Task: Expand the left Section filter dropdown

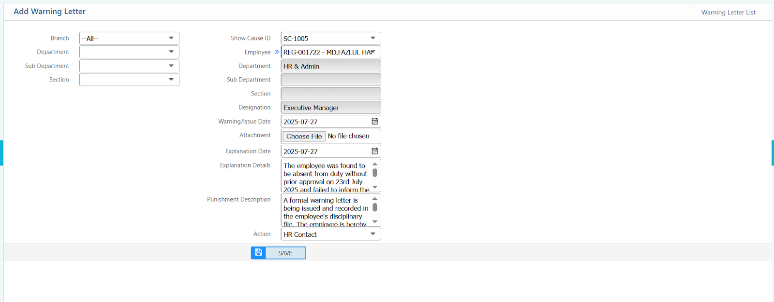Action: coord(129,80)
